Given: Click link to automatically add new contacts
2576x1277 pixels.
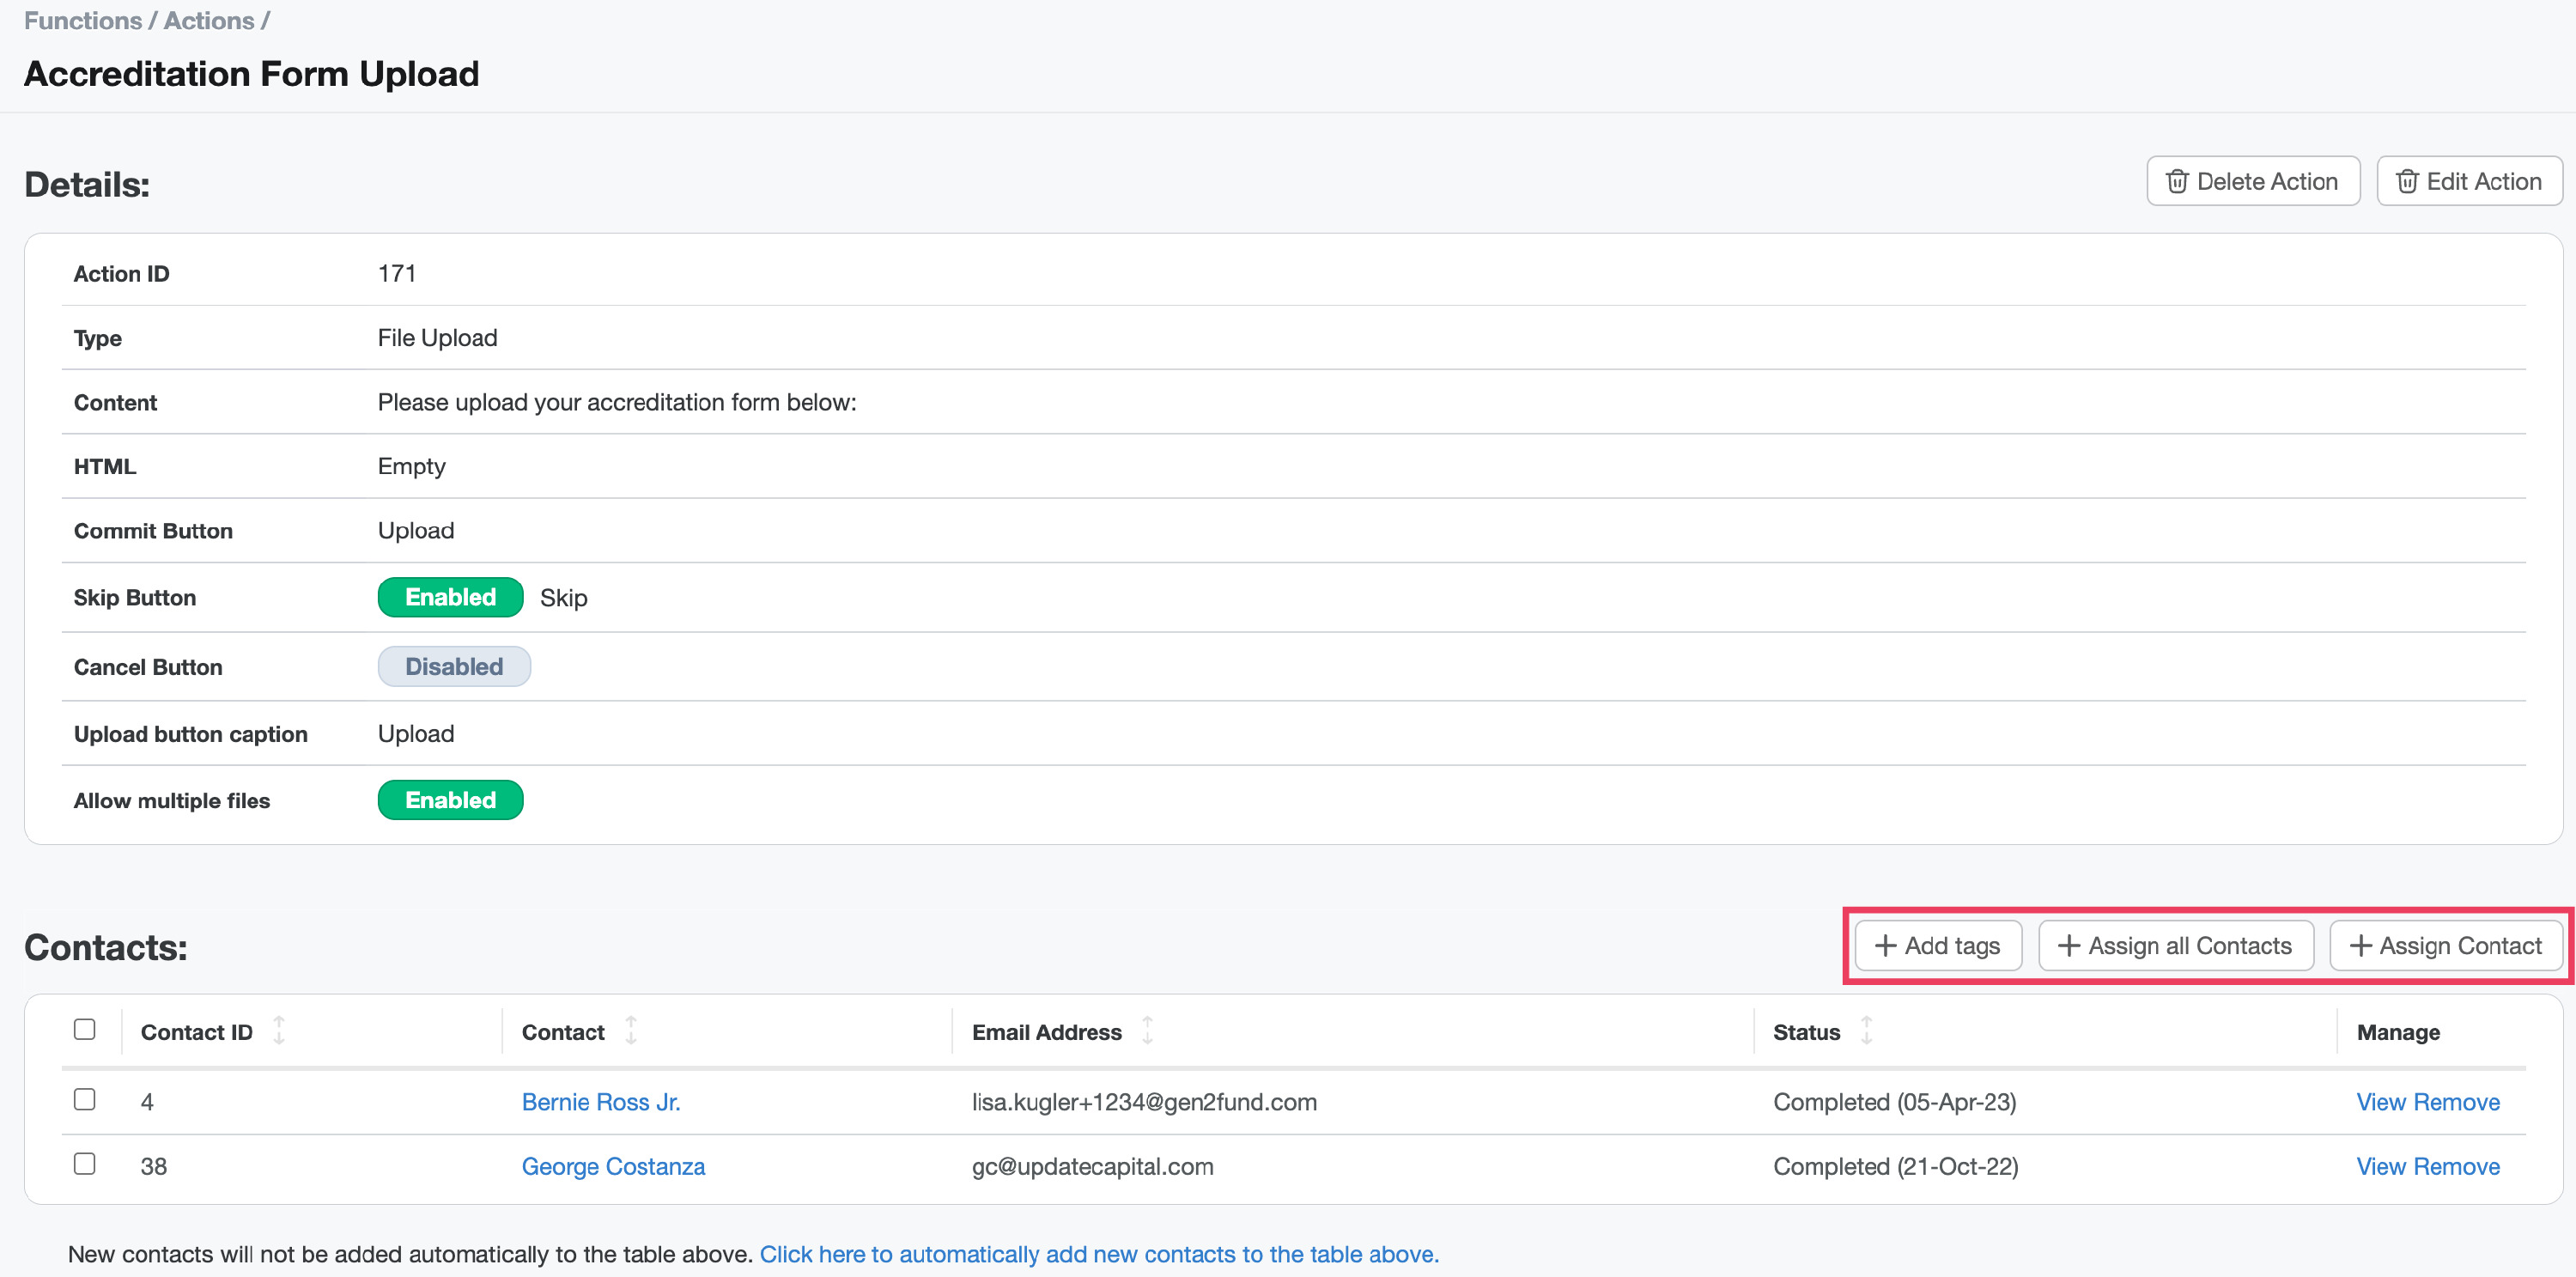Looking at the screenshot, I should tap(1099, 1254).
